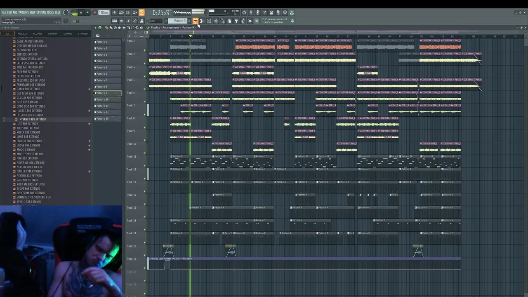Viewport: 528px width, 297px height.
Task: Select the Select tool in playlist toolbar
Action: (x=132, y=28)
